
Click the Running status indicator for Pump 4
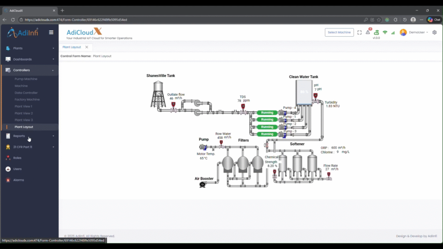click(266, 112)
